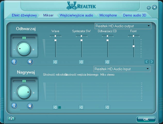Open playback settings wrench icon under Odtwarzaj
The width and height of the screenshot is (163, 124).
pos(14,62)
